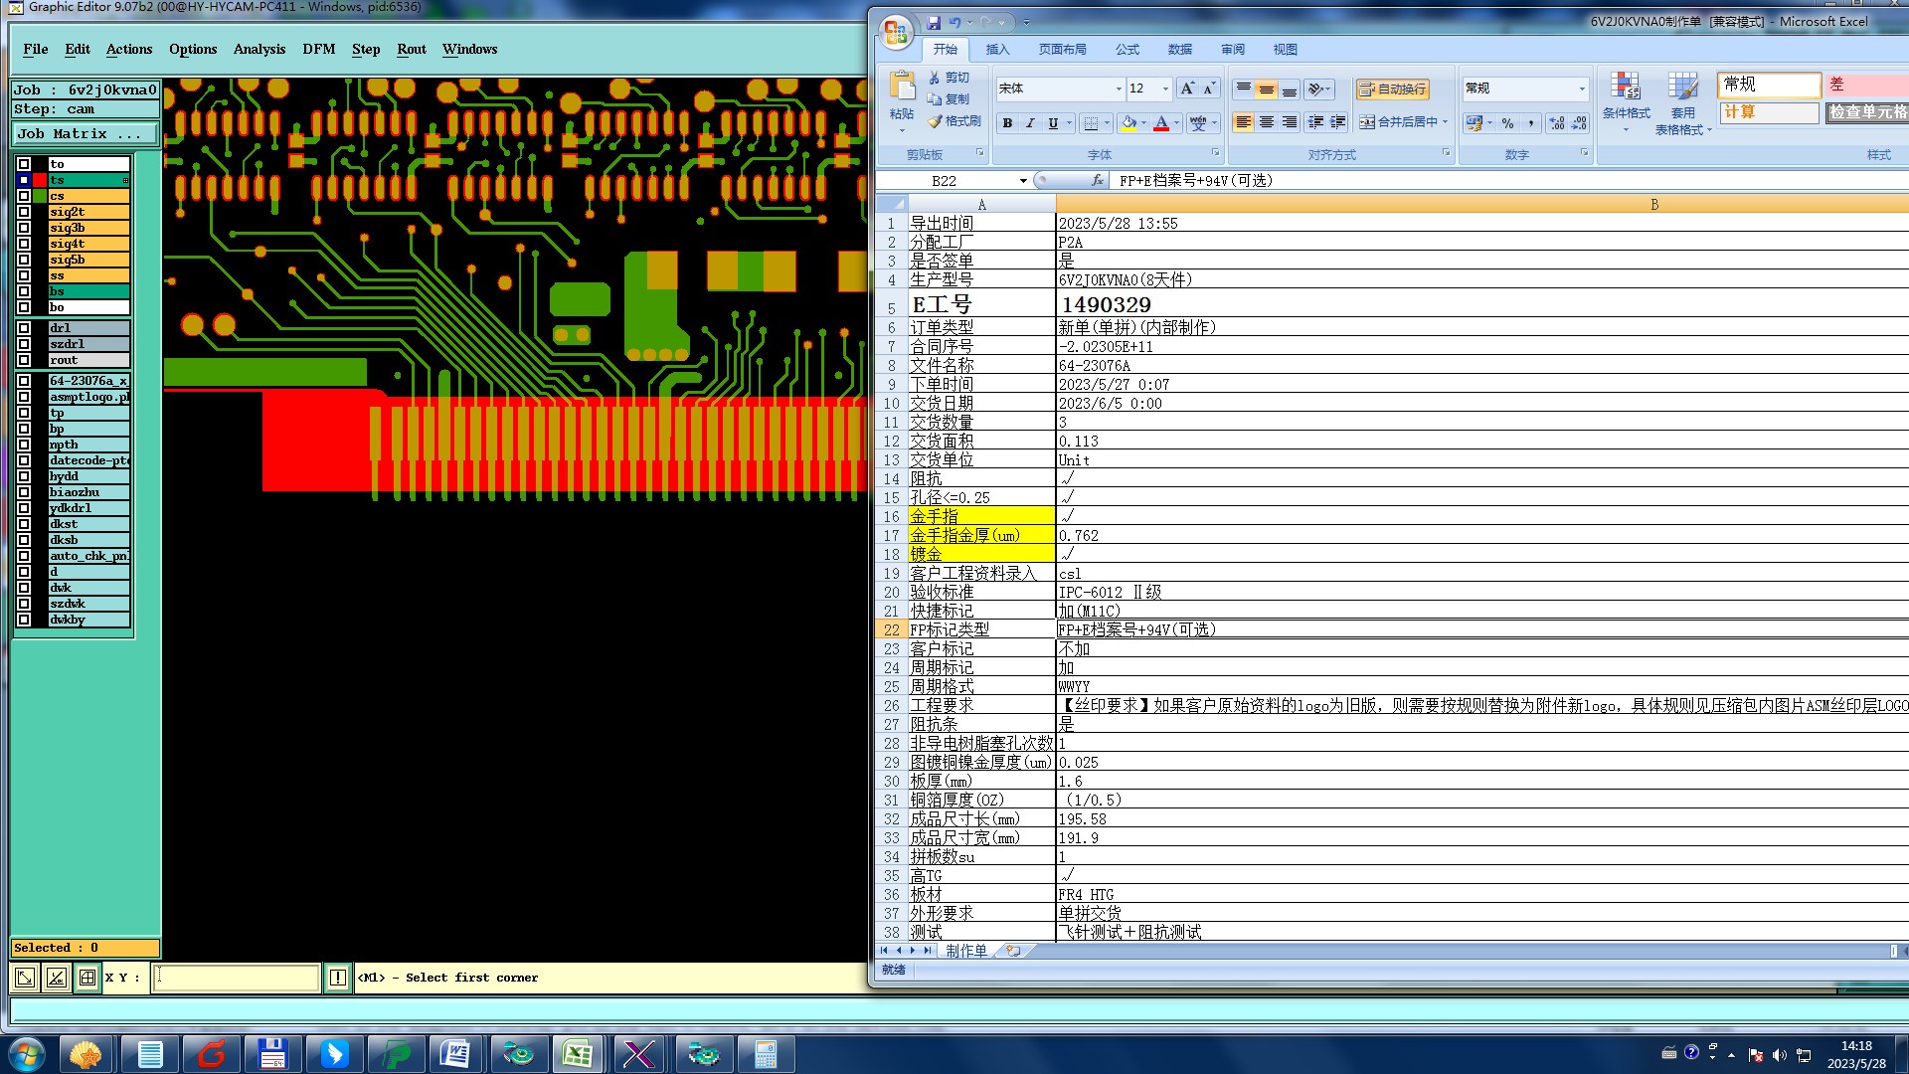Viewport: 1909px width, 1074px height.
Task: Click the increase font size icon
Action: 1187,89
